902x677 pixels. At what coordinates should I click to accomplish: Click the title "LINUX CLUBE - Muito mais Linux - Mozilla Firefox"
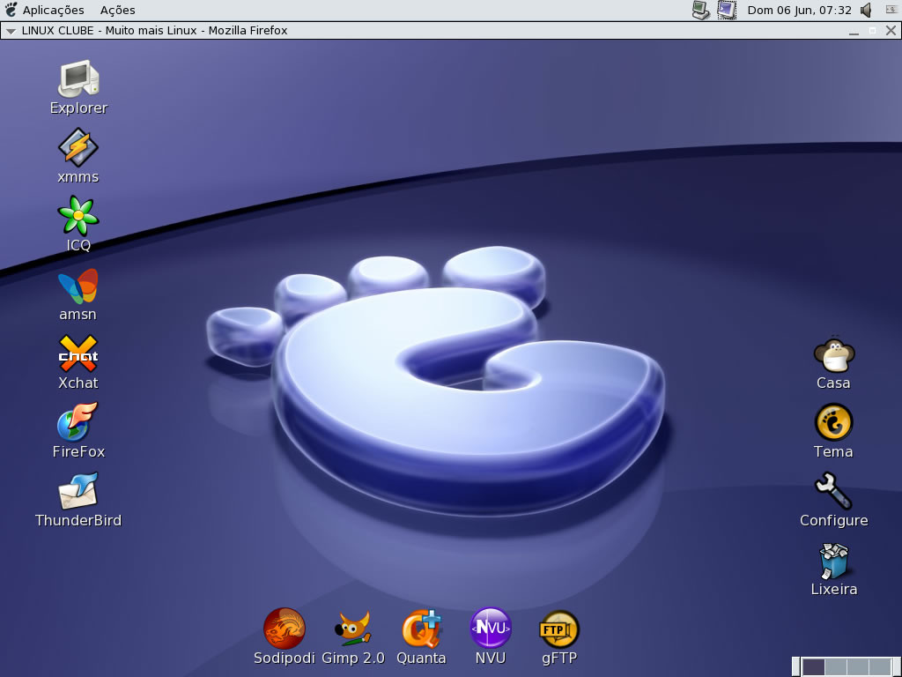[155, 31]
